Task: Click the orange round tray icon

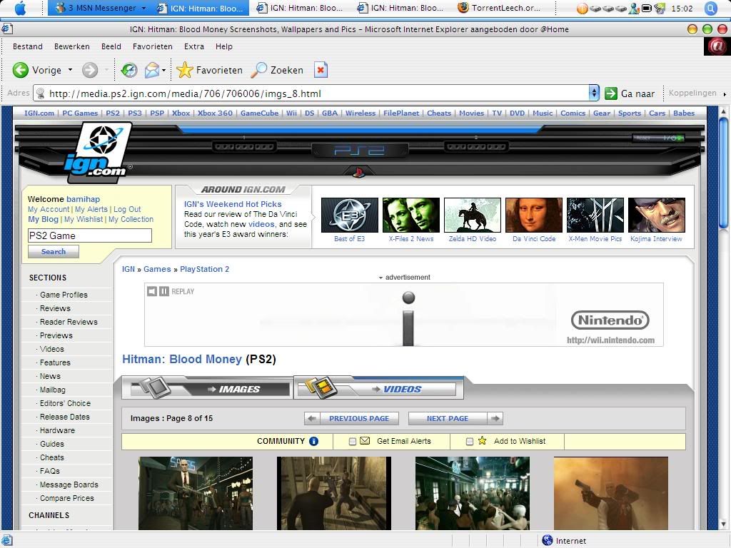Action: (x=583, y=9)
